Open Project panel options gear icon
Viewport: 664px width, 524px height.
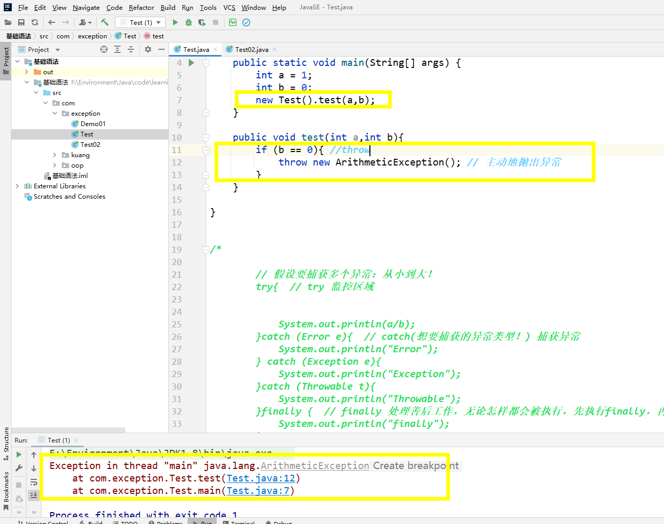(148, 49)
